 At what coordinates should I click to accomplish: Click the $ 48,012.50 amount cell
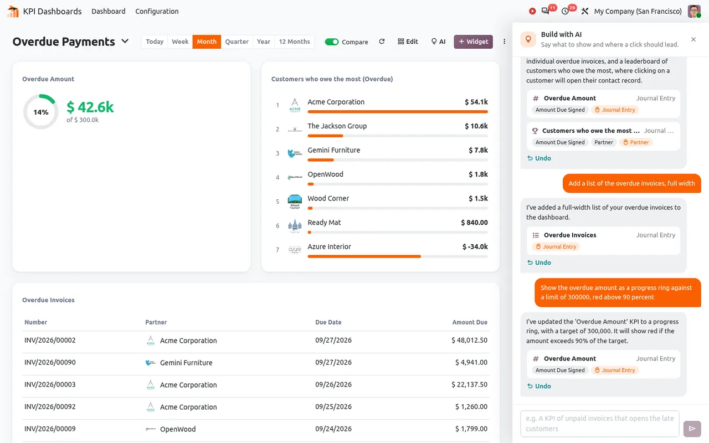pyautogui.click(x=470, y=341)
